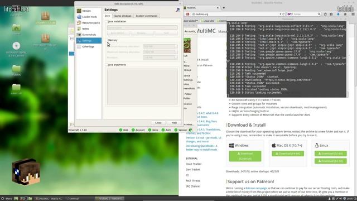The image size is (357, 201).
Task: Open the Resource packs page
Action: (89, 22)
